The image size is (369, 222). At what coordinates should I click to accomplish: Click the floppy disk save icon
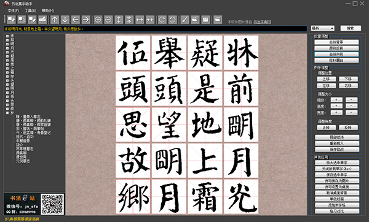click(205, 20)
